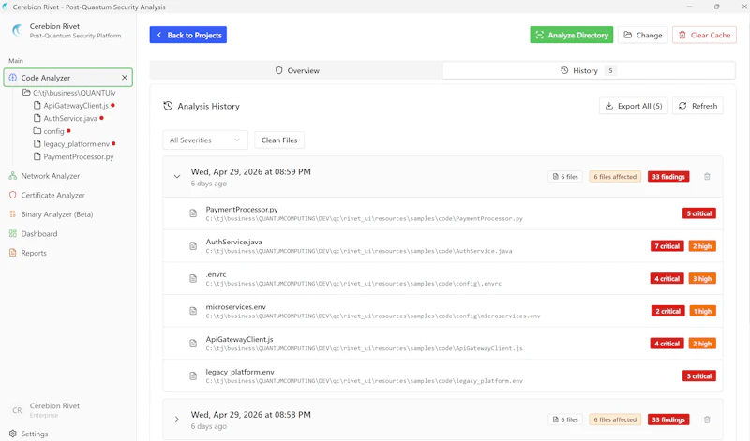Click 6 files badge on 08:58 PM run
750x441 pixels.
pos(565,419)
